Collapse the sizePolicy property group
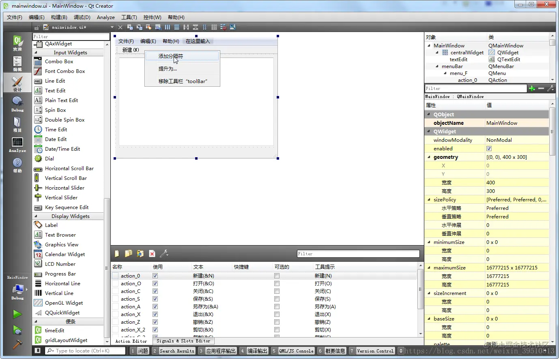This screenshot has height=359, width=559. (429, 200)
